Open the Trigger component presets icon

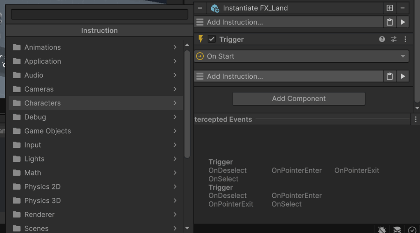tap(394, 39)
